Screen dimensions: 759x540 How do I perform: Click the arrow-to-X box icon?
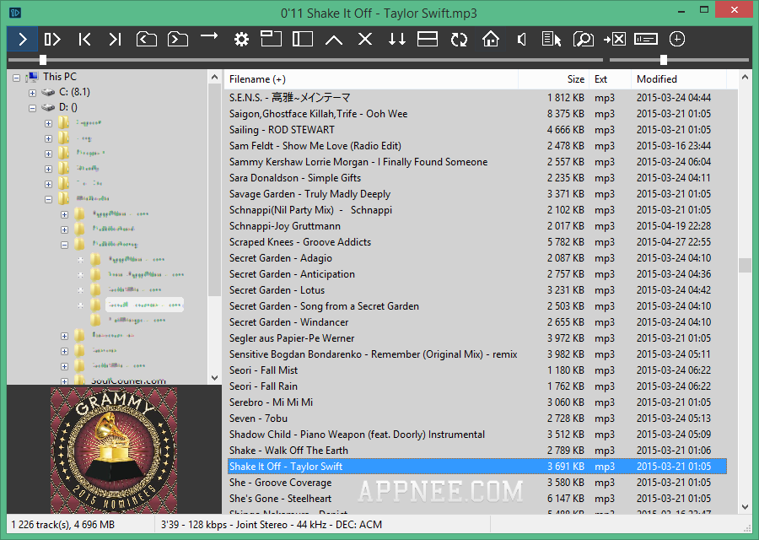pos(615,39)
